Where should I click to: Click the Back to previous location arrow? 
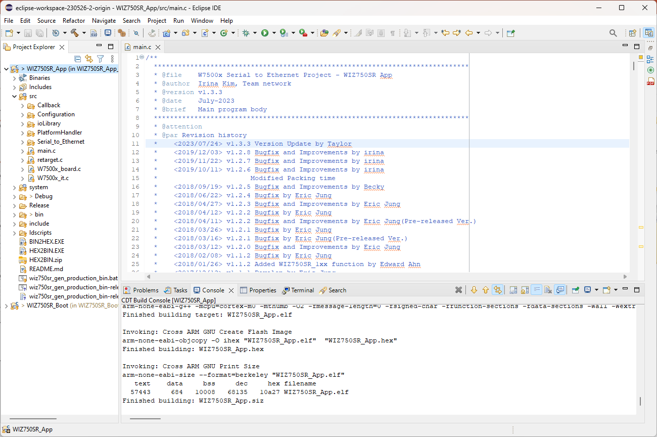coord(468,33)
